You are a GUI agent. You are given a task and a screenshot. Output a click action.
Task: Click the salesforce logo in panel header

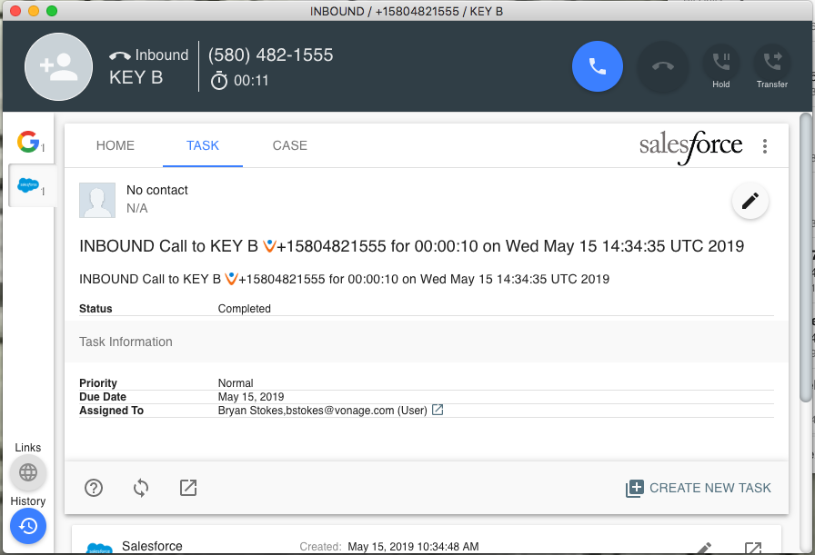click(690, 146)
